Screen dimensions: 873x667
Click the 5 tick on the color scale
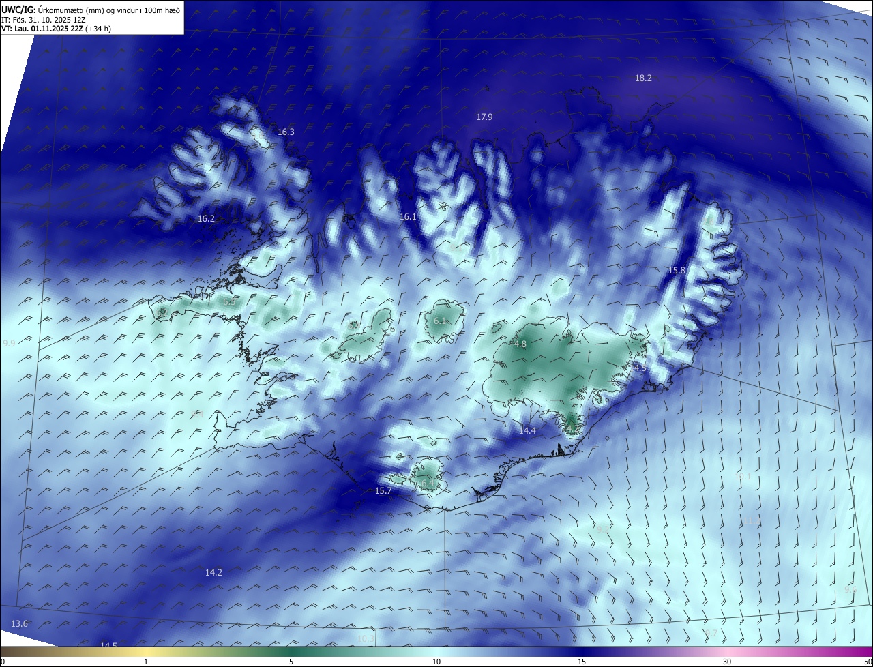(x=291, y=662)
